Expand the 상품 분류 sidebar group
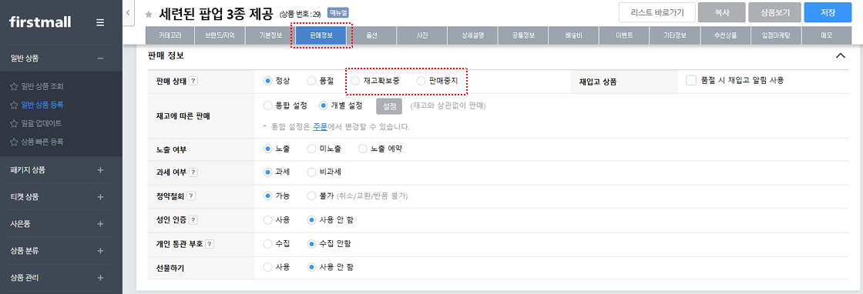Screen dimensions: 863x294 pyautogui.click(x=100, y=251)
